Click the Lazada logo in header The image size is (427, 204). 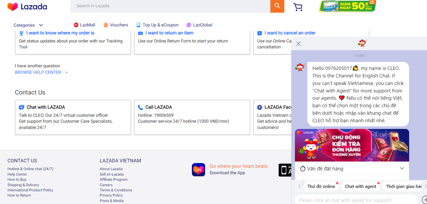(x=27, y=7)
